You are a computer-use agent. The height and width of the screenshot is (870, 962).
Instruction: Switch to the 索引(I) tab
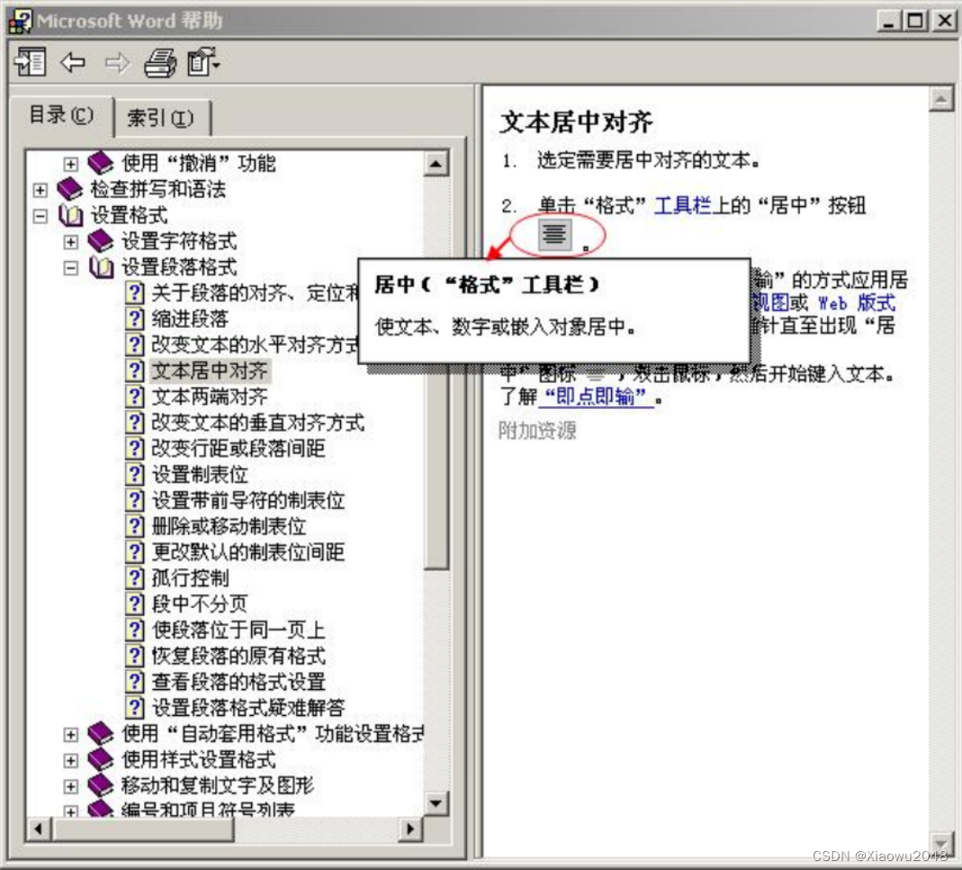click(161, 118)
